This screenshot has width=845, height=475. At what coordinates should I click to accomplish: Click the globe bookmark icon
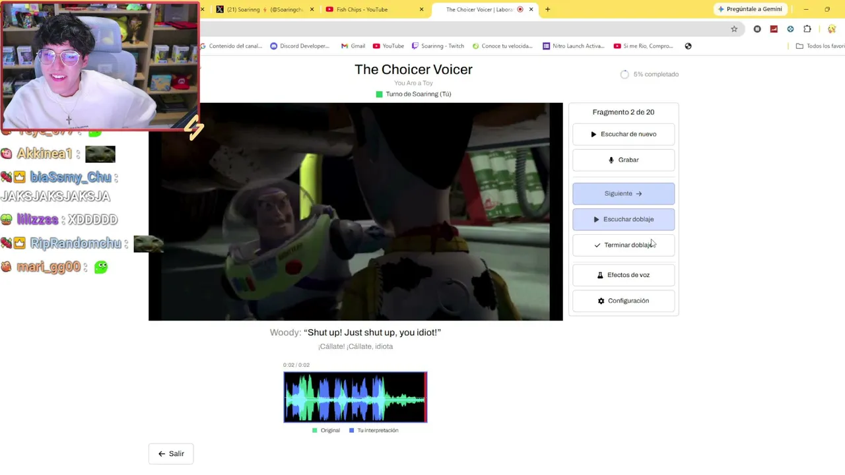[x=688, y=46]
